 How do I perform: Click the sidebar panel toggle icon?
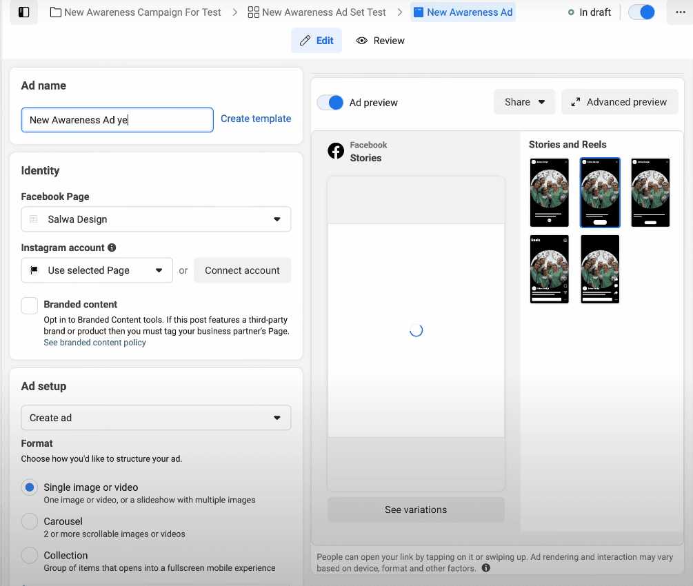coord(23,12)
